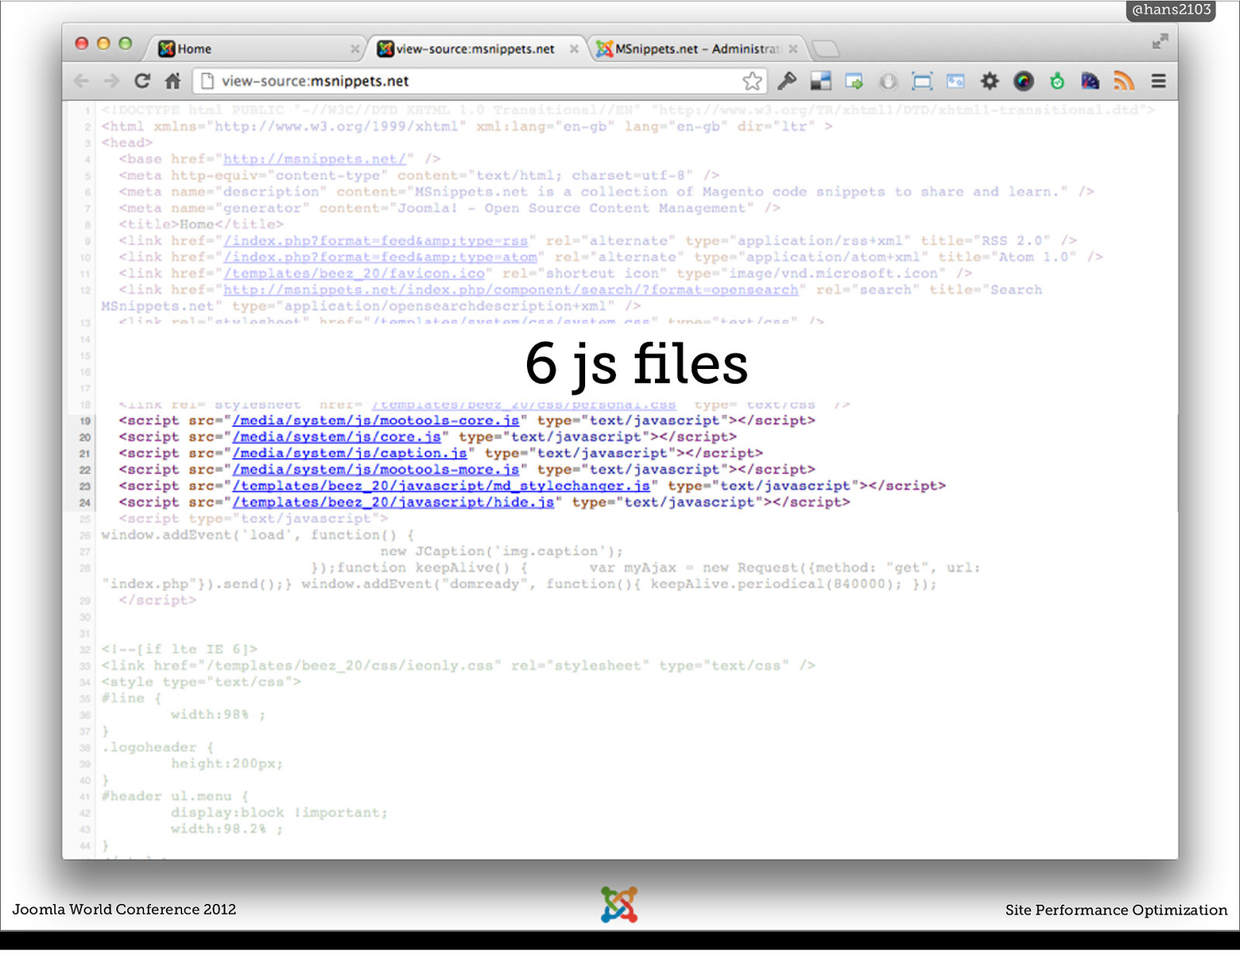This screenshot has width=1240, height=955.
Task: Open the /media/system/js/core.js link
Action: pos(337,436)
